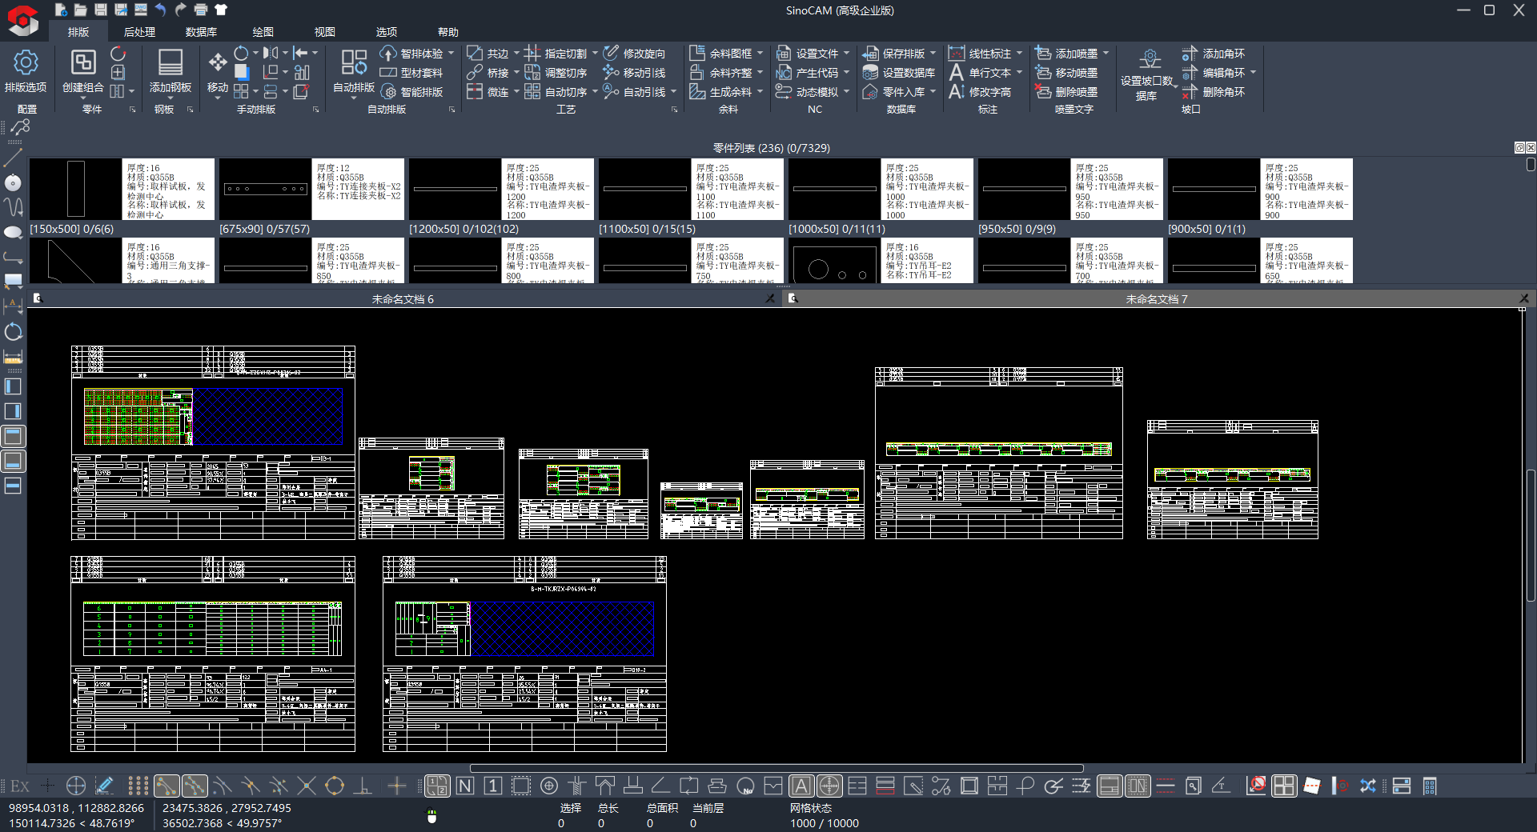
Task: Open the 保存排版 dropdown arrow
Action: 933,54
